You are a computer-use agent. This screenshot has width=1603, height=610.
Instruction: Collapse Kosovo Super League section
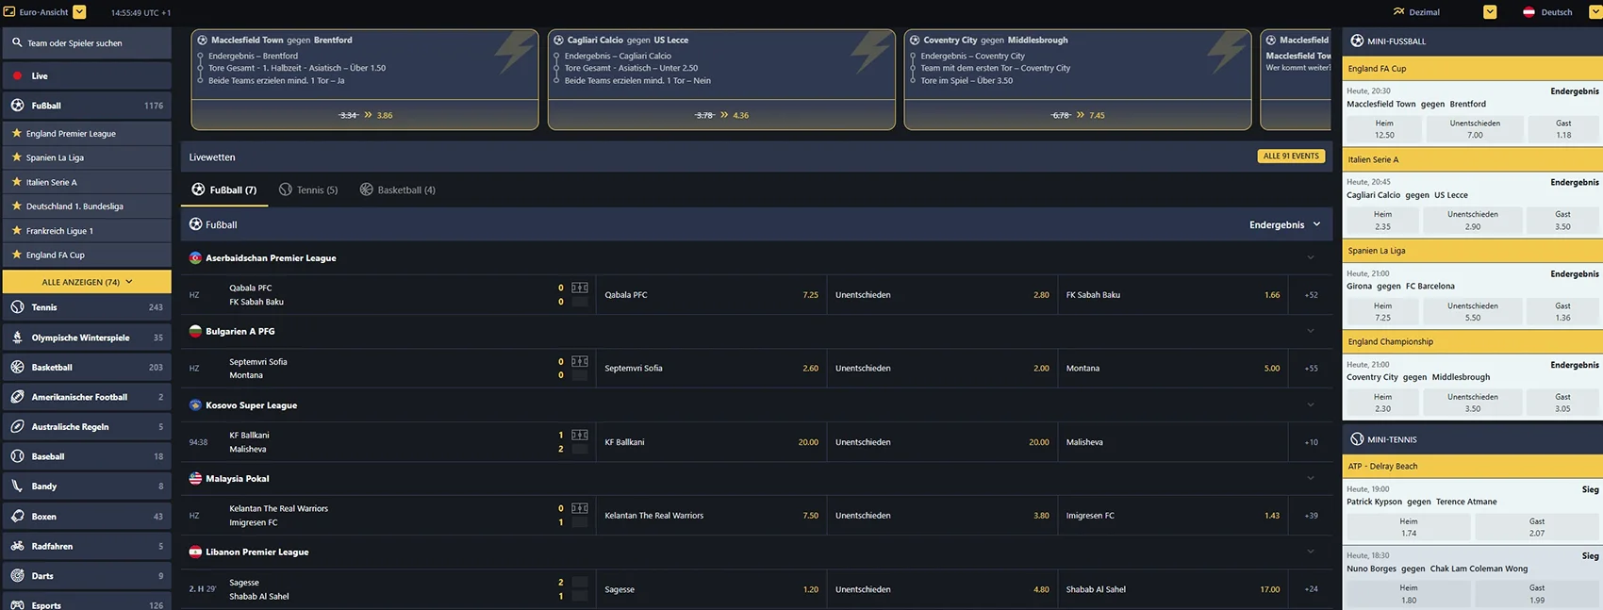1310,404
